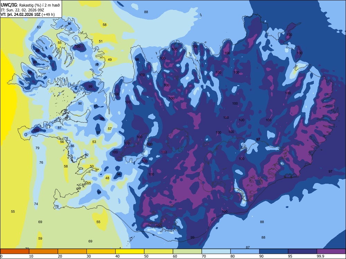Pick the dark navy 95–99.9 legend swatch
The image size is (346, 259).
pos(302,251)
